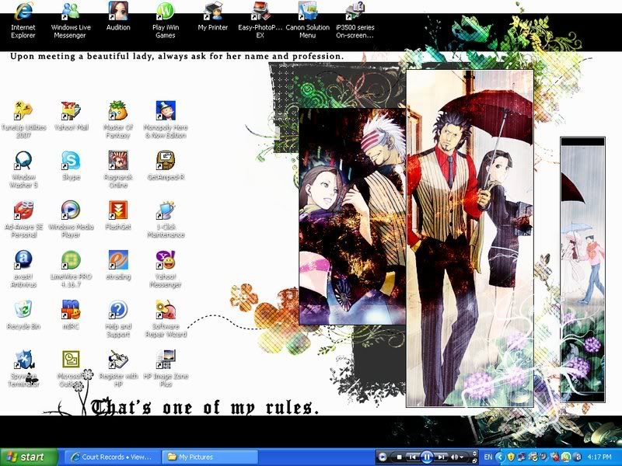
Task: Select Windows Media Player desktop shortcut
Action: point(71,219)
